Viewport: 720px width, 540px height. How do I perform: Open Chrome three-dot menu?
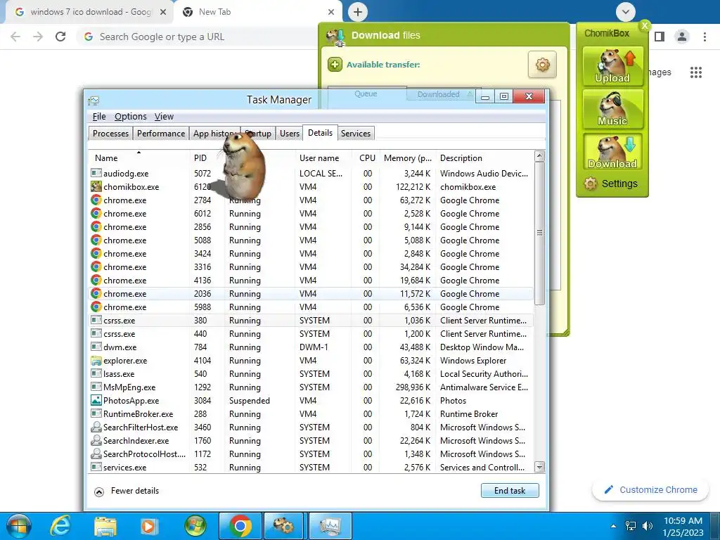[x=705, y=37]
